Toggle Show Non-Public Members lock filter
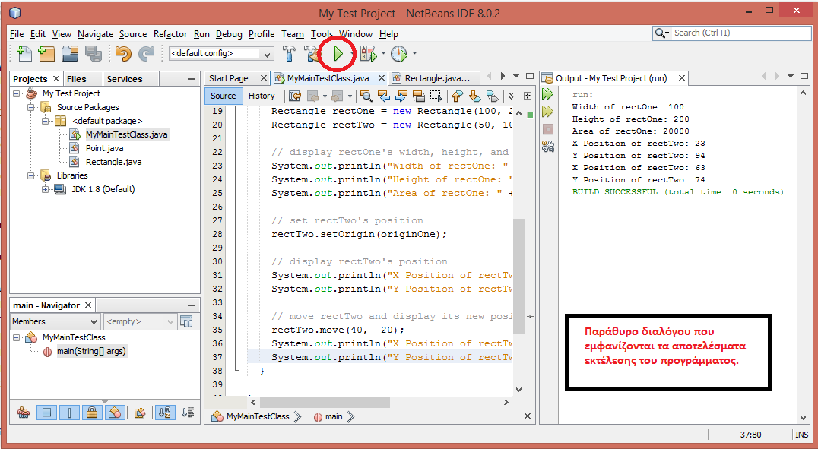818x449 pixels. pos(91,413)
